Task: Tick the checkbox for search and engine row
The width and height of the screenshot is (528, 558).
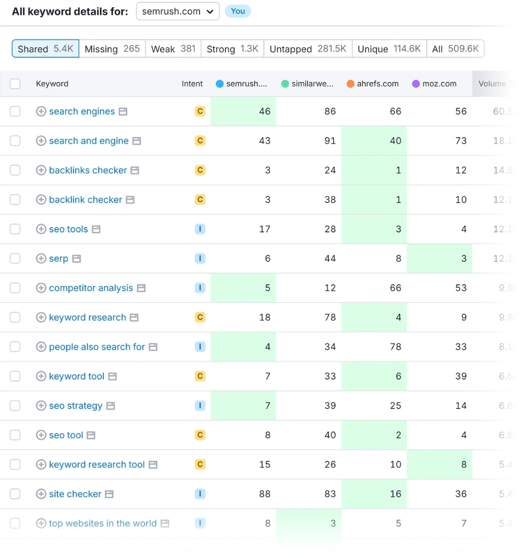Action: (x=15, y=141)
